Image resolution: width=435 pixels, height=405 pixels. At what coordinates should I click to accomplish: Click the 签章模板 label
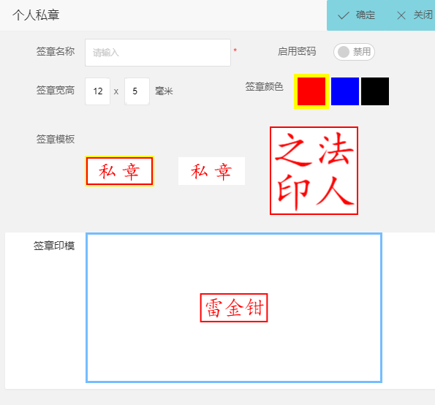[x=56, y=139]
